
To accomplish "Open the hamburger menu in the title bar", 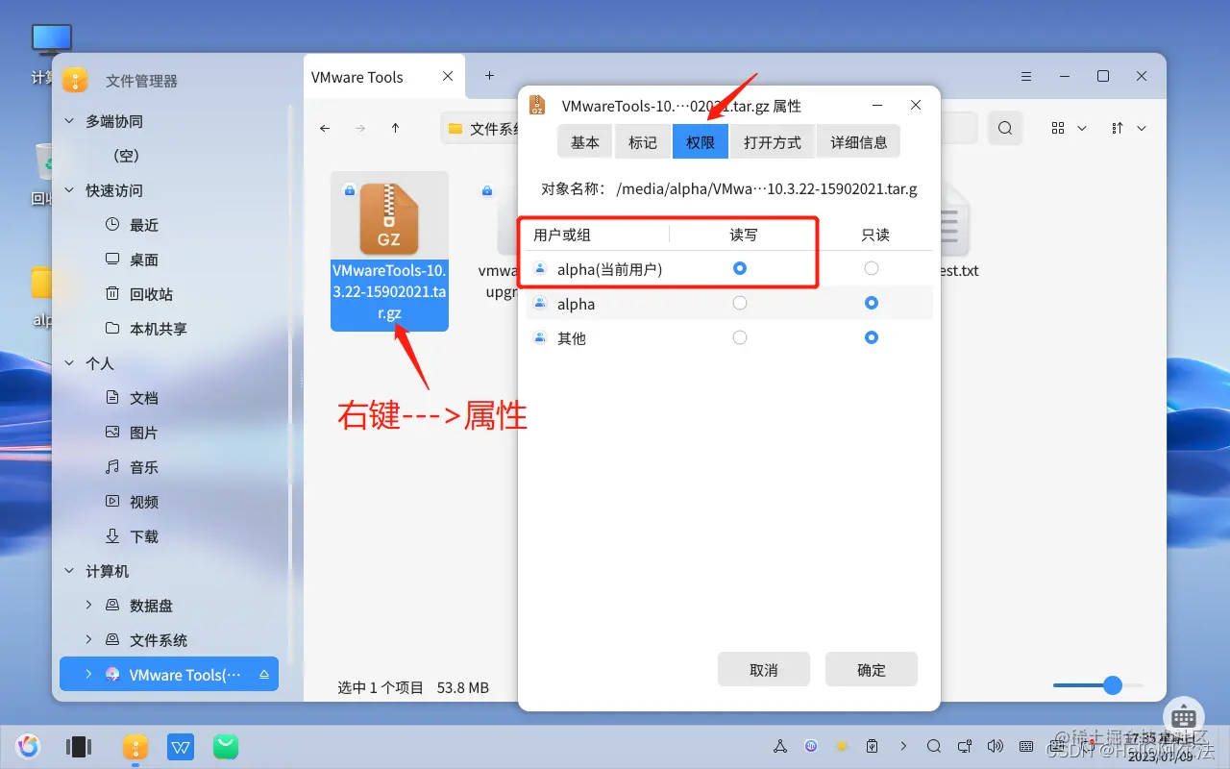I will [1025, 76].
